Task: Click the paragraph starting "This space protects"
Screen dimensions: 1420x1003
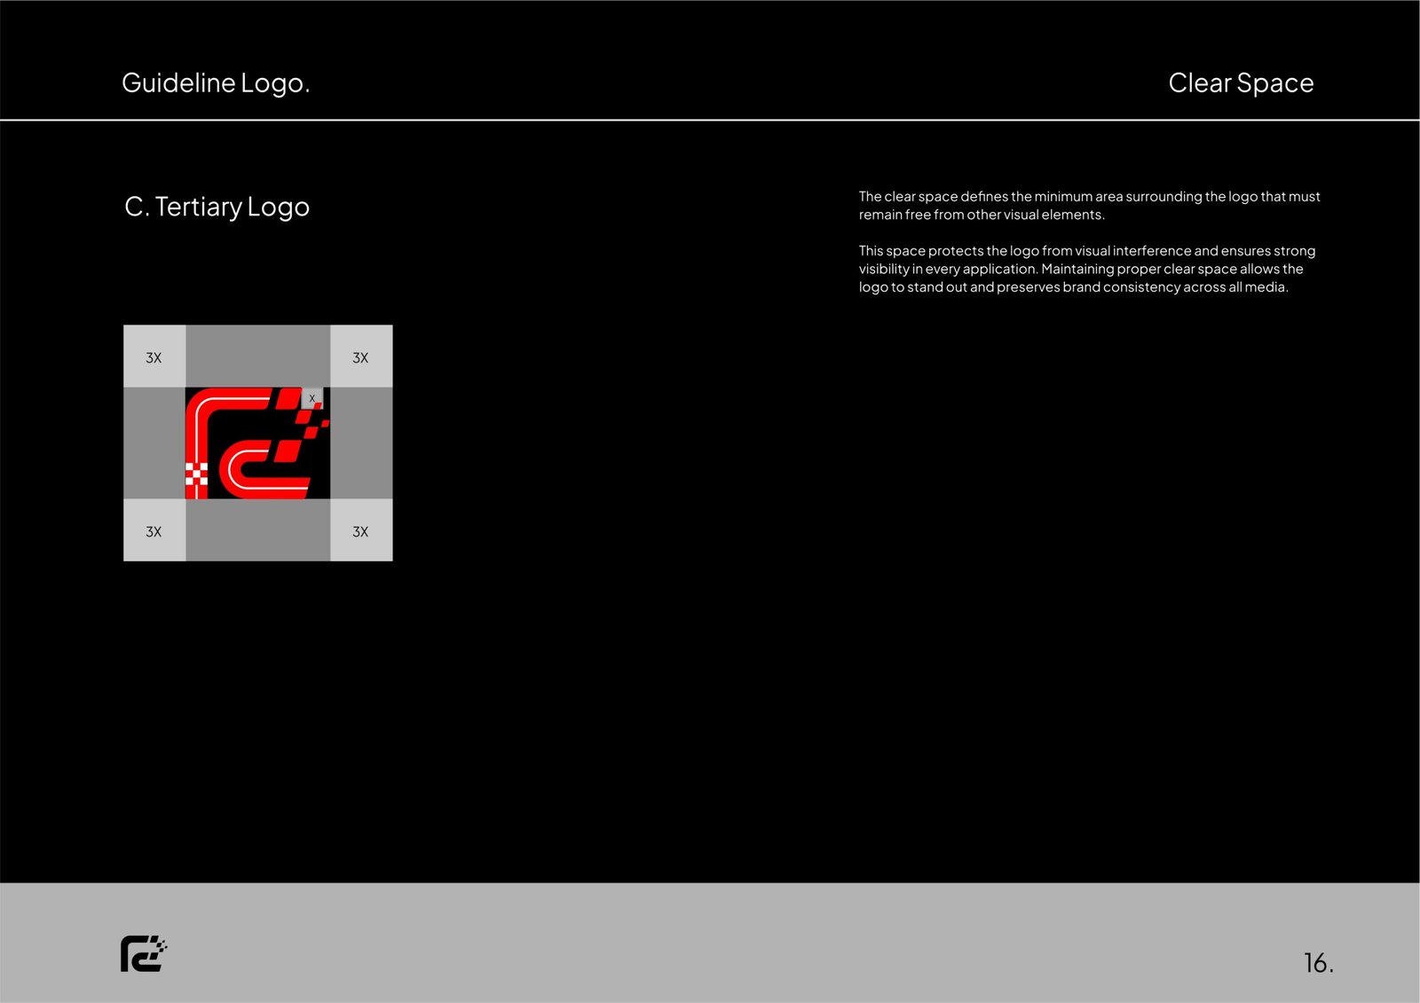Action: [x=1086, y=269]
